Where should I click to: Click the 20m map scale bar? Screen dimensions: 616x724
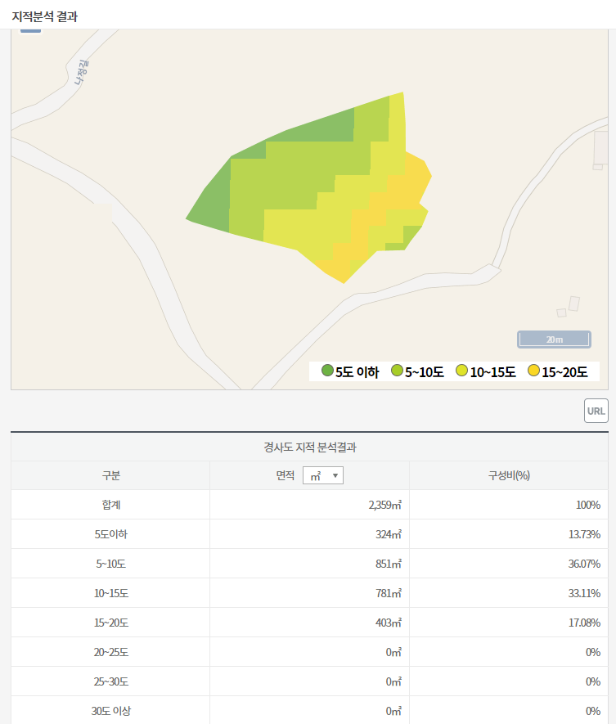click(x=554, y=340)
